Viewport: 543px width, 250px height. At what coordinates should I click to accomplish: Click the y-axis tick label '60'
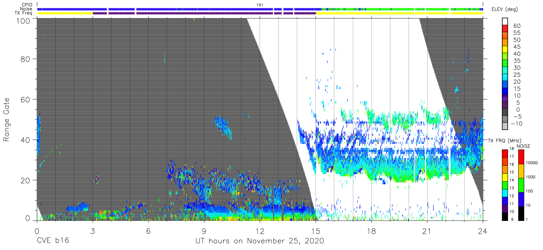pyautogui.click(x=26, y=100)
